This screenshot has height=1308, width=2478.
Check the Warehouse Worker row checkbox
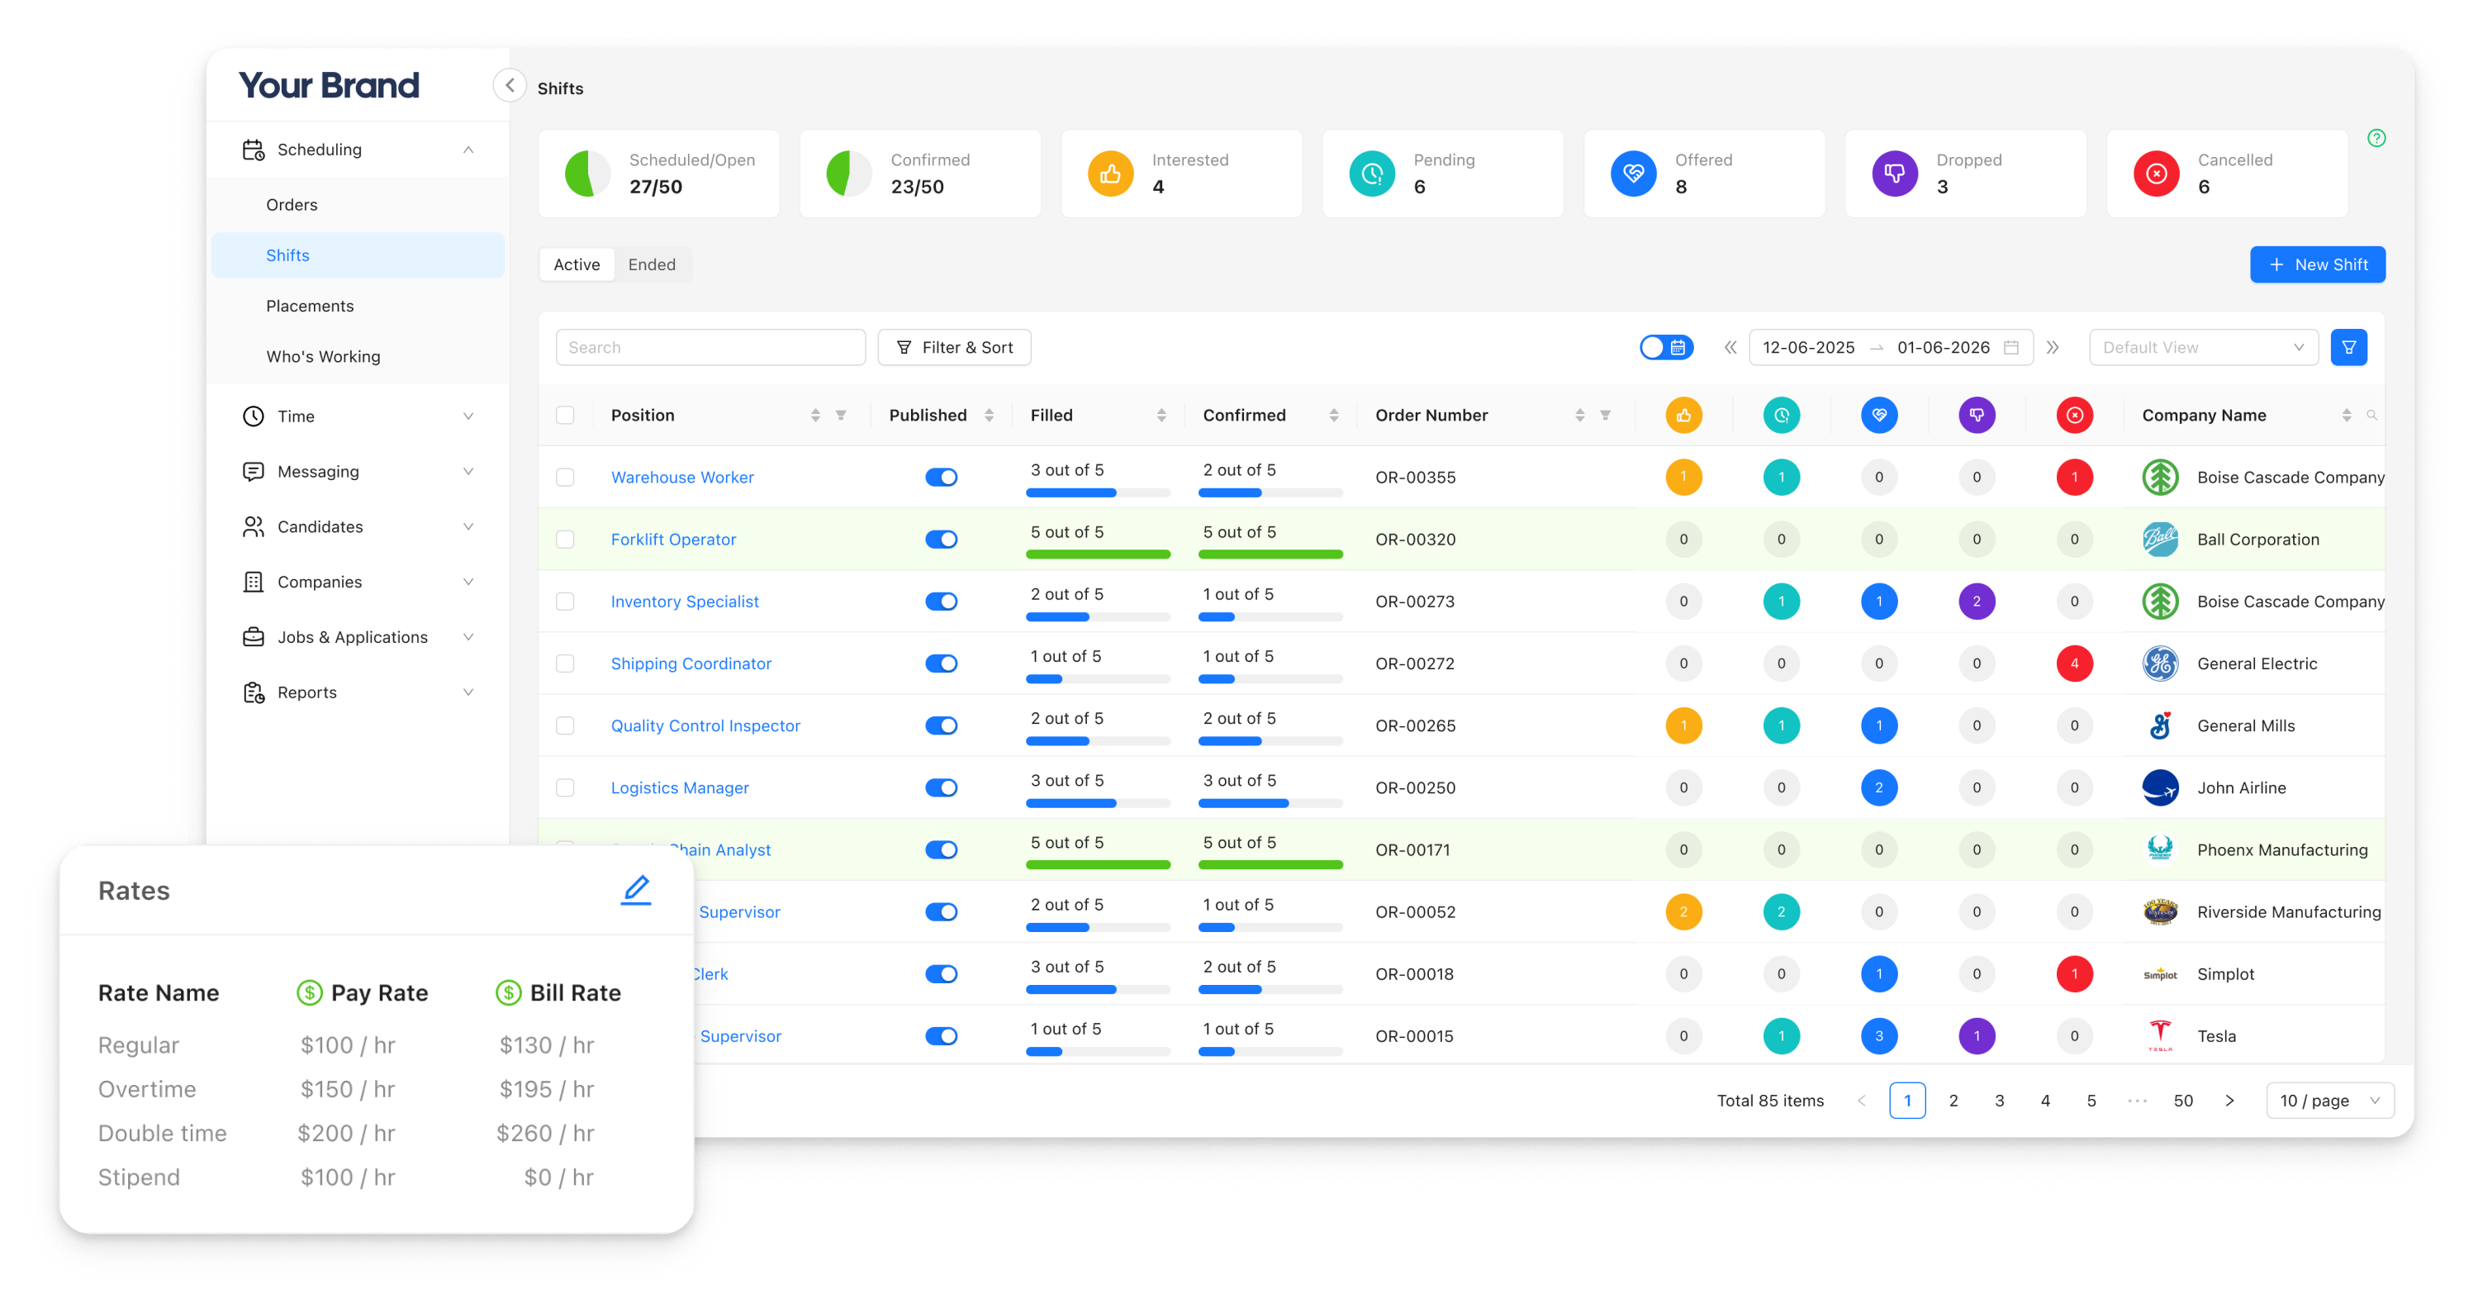[565, 478]
